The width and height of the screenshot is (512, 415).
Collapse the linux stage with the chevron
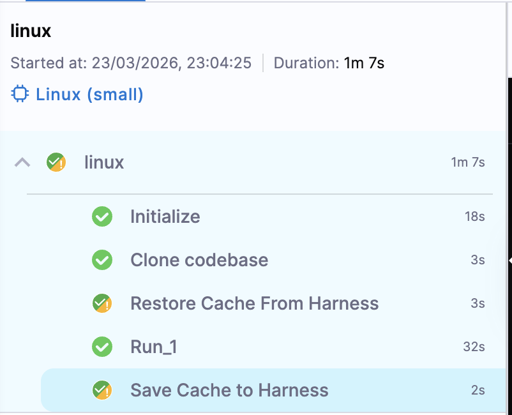pos(22,162)
